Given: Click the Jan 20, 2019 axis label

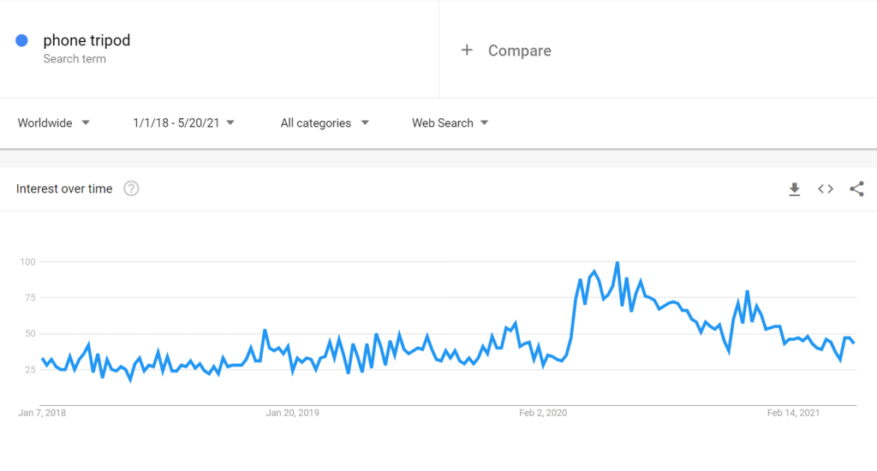Looking at the screenshot, I should pyautogui.click(x=293, y=413).
